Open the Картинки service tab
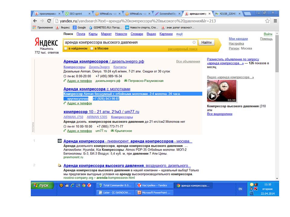This screenshot has height=217, width=290. (x=166, y=34)
